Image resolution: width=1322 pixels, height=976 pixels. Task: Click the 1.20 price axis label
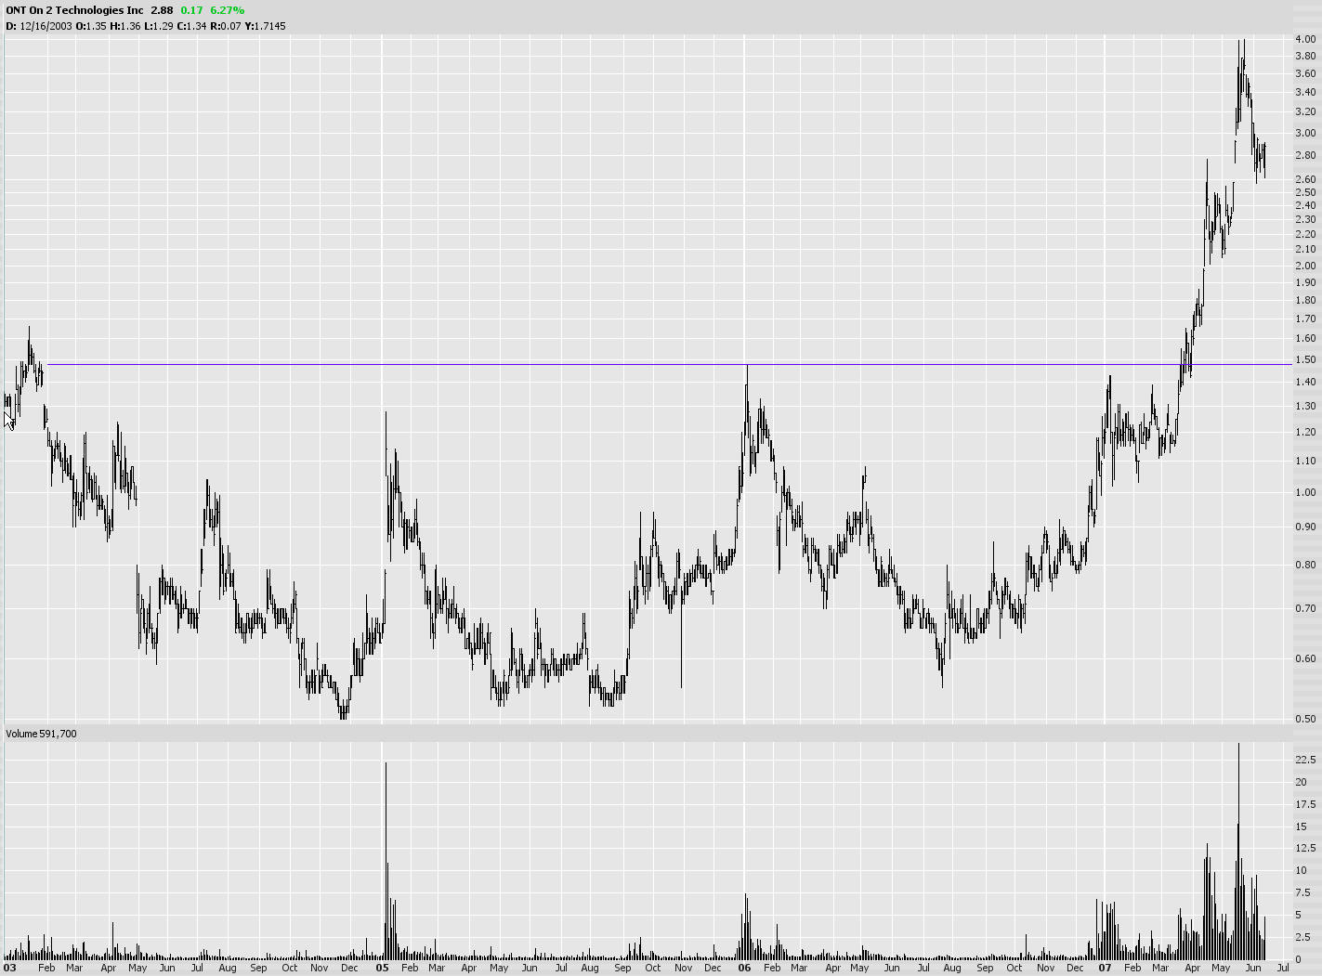pyautogui.click(x=1305, y=432)
